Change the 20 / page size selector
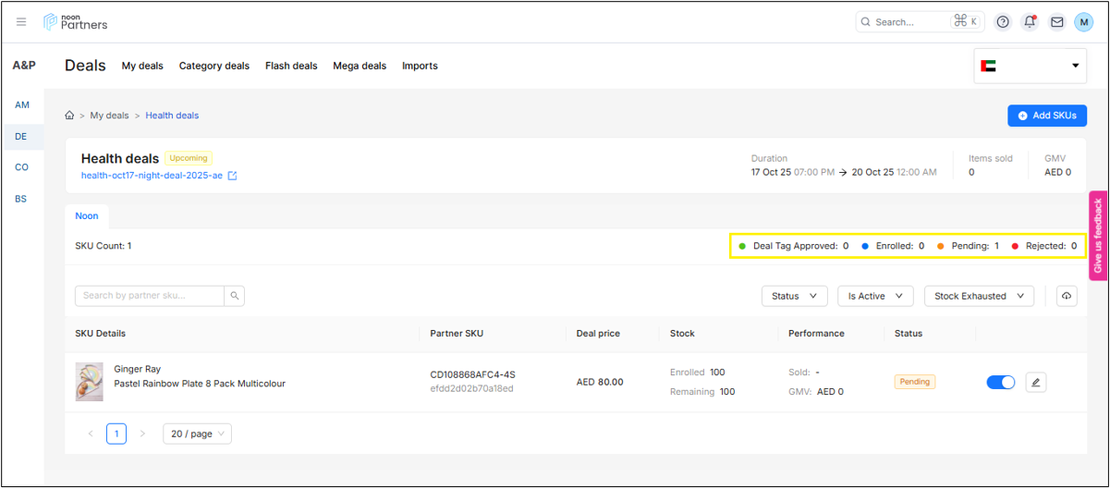Image resolution: width=1110 pixels, height=489 pixels. pyautogui.click(x=197, y=434)
